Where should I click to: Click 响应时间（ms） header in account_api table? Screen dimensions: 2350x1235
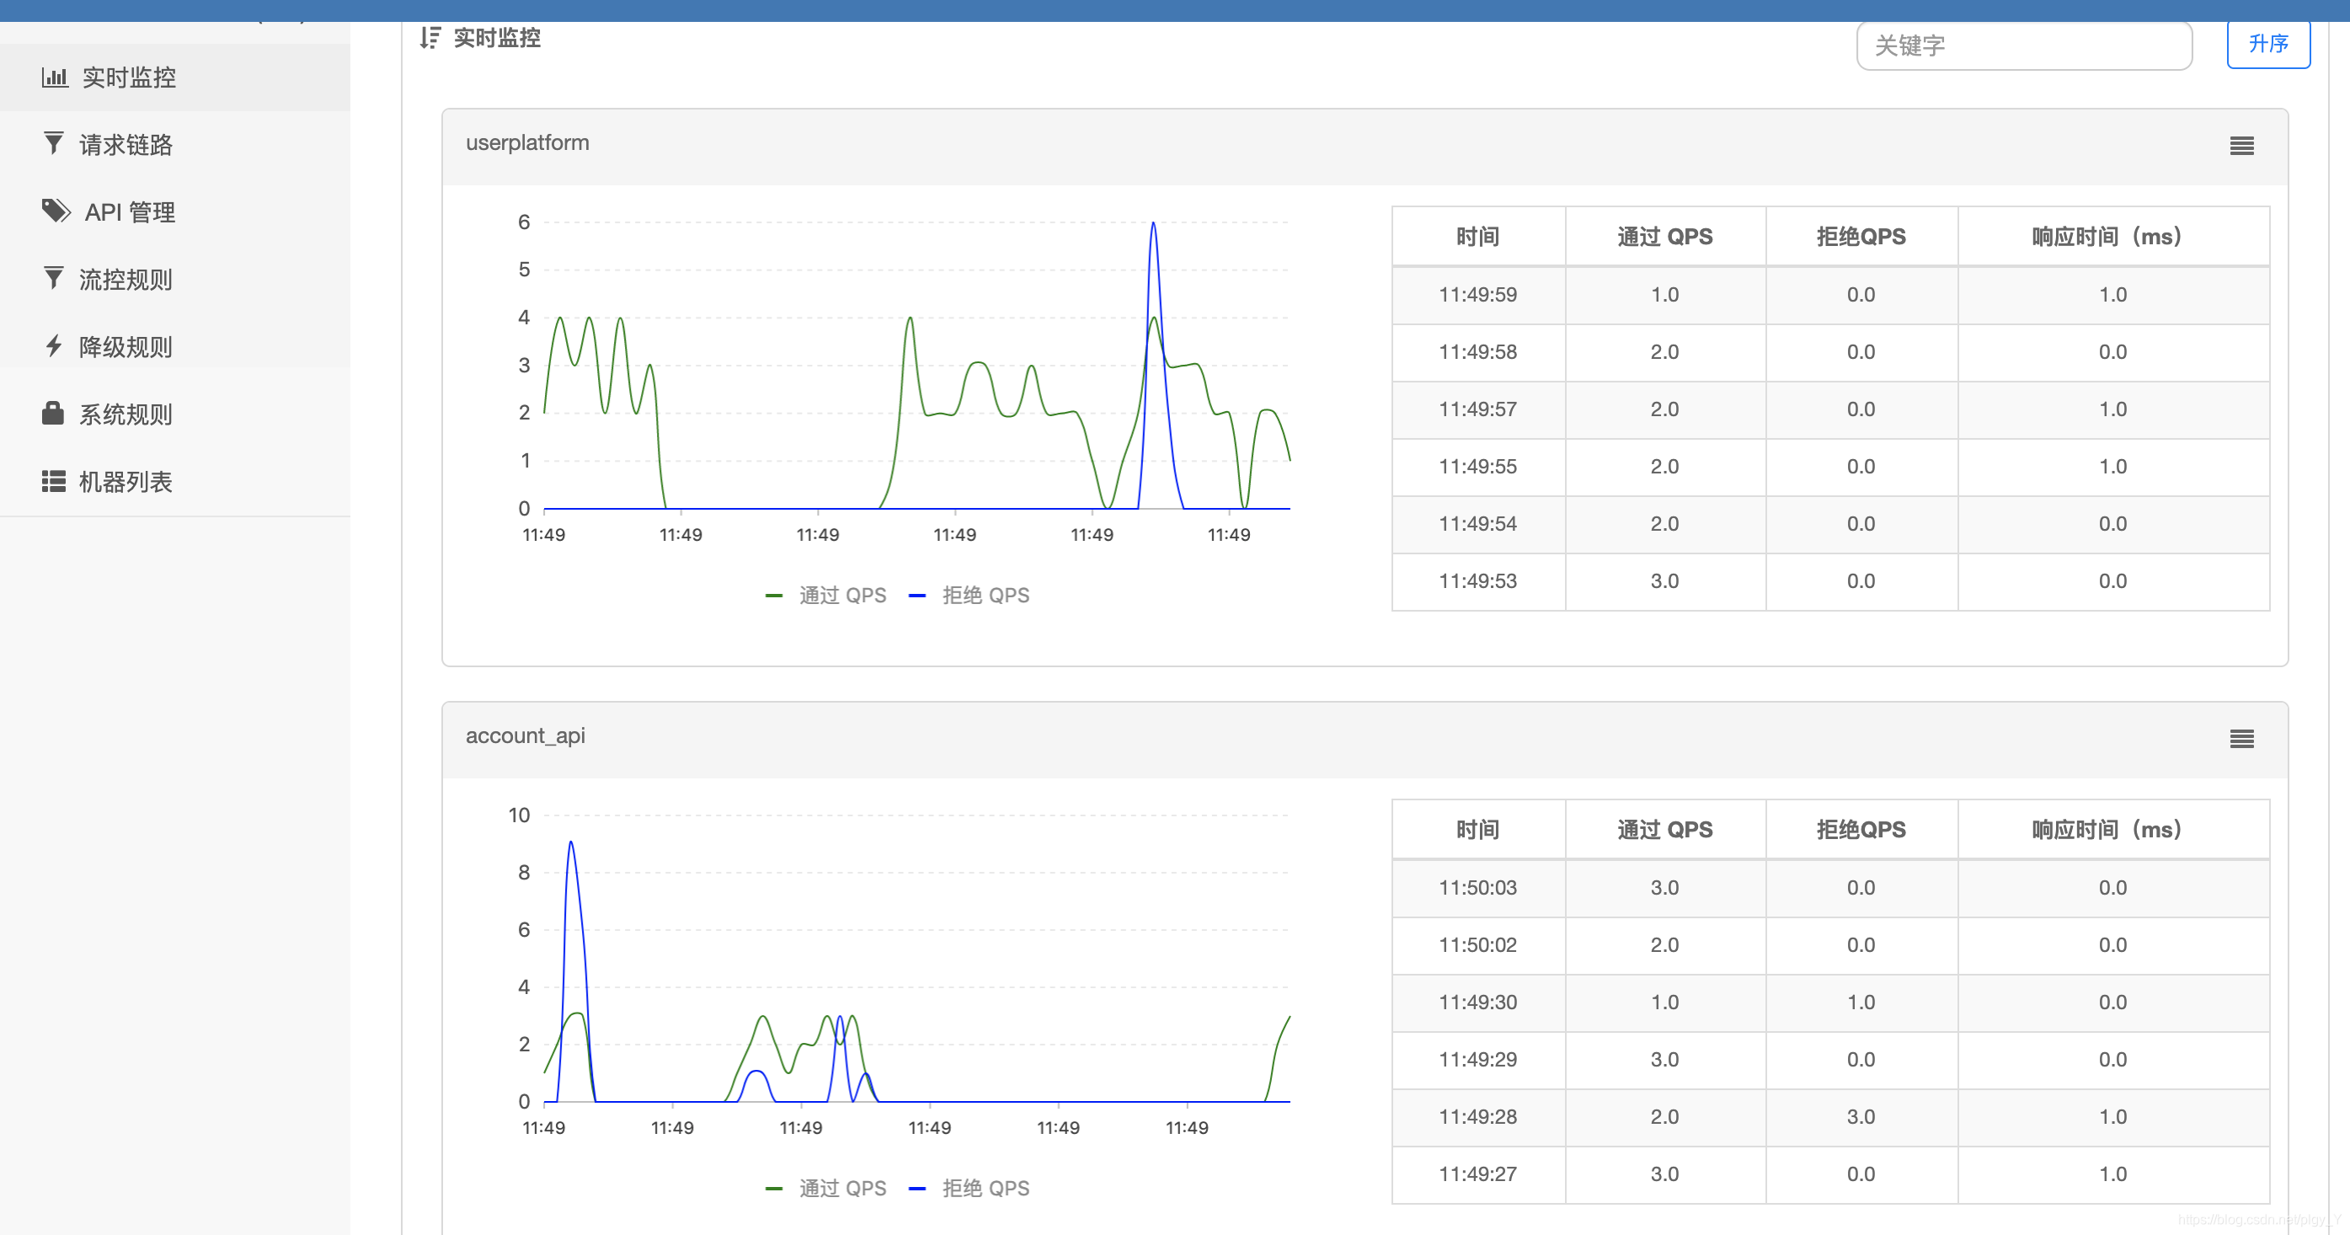click(2112, 829)
